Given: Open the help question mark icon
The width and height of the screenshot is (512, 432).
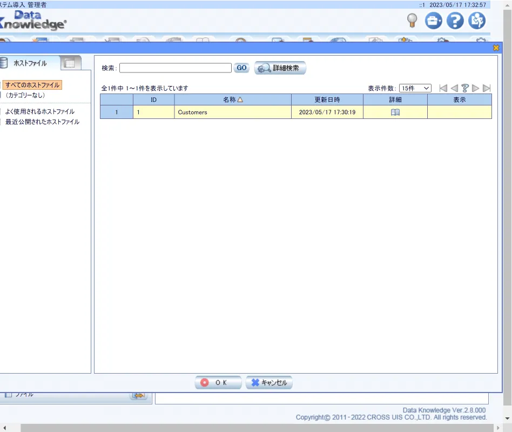Looking at the screenshot, I should click(455, 21).
